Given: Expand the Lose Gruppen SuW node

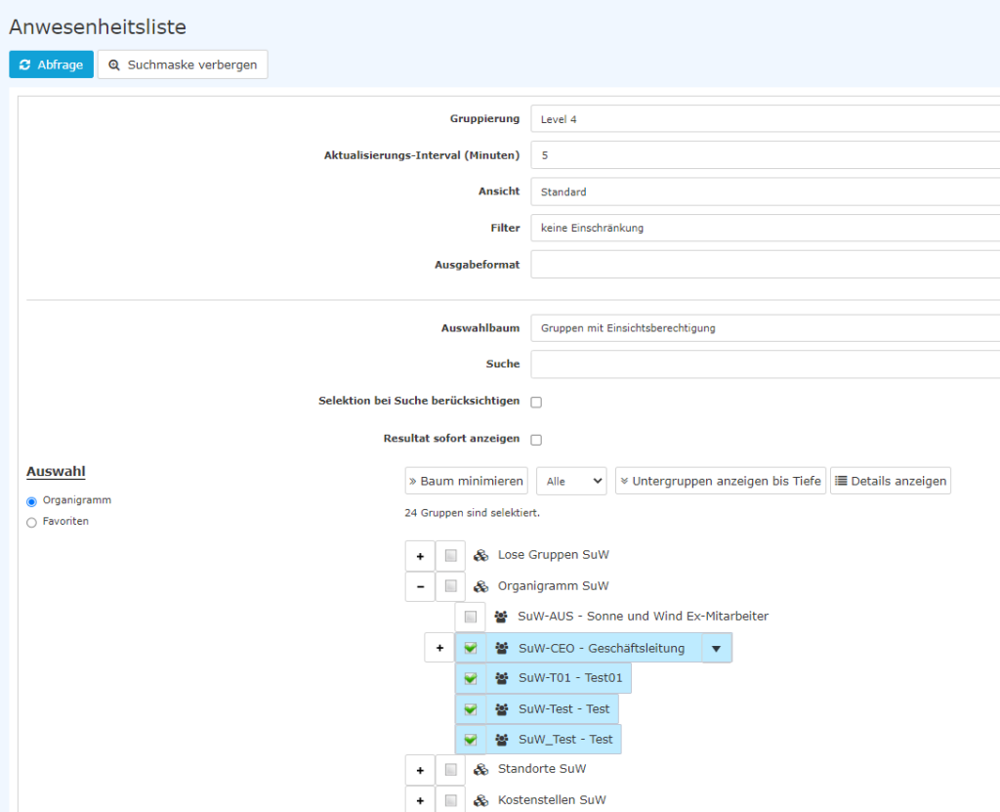Looking at the screenshot, I should pos(420,556).
